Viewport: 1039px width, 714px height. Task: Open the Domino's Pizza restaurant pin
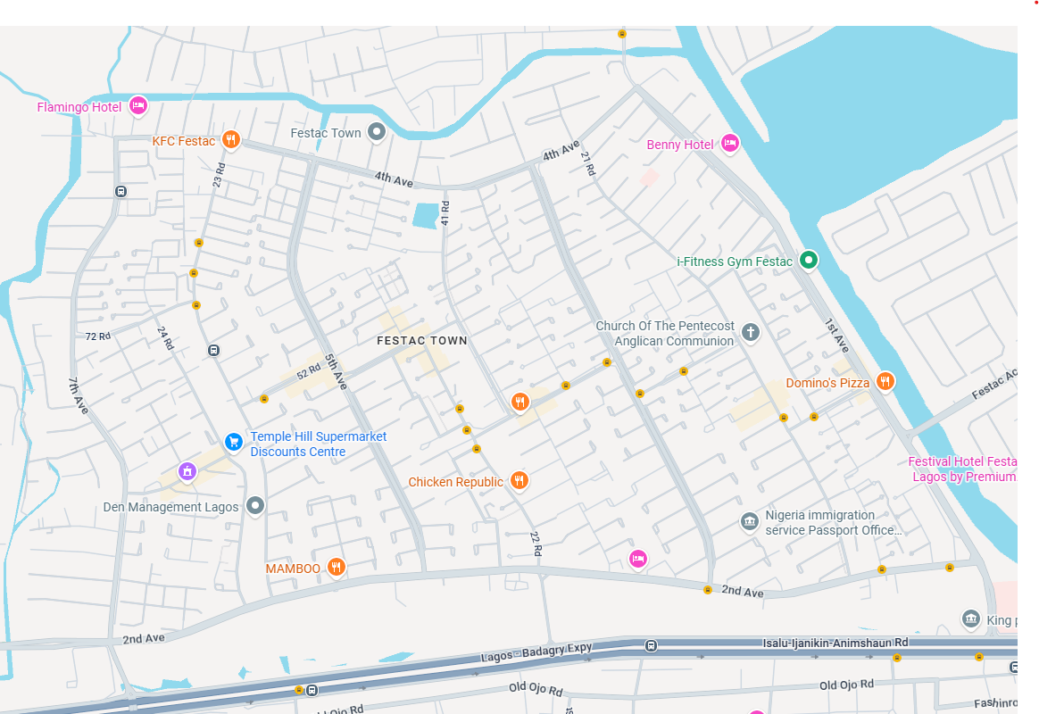click(885, 382)
